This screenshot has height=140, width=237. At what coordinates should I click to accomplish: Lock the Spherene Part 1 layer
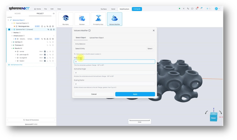coord(51,30)
